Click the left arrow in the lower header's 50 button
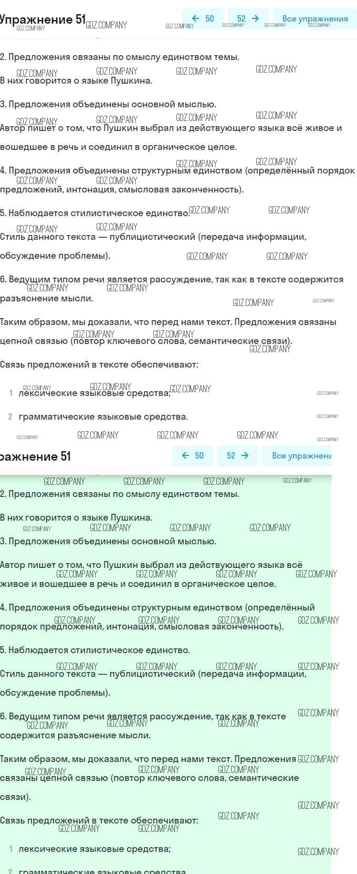Screen dimensions: 357x874 tap(185, 455)
